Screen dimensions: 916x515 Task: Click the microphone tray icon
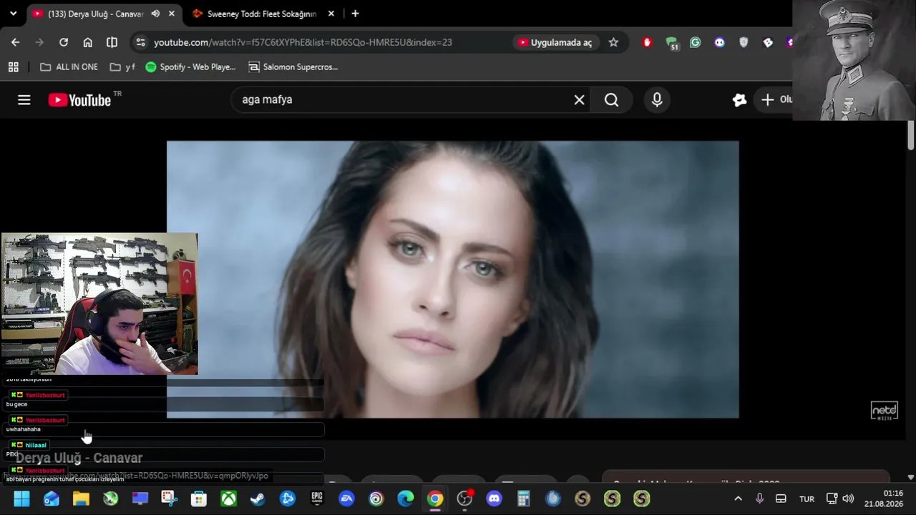[759, 499]
